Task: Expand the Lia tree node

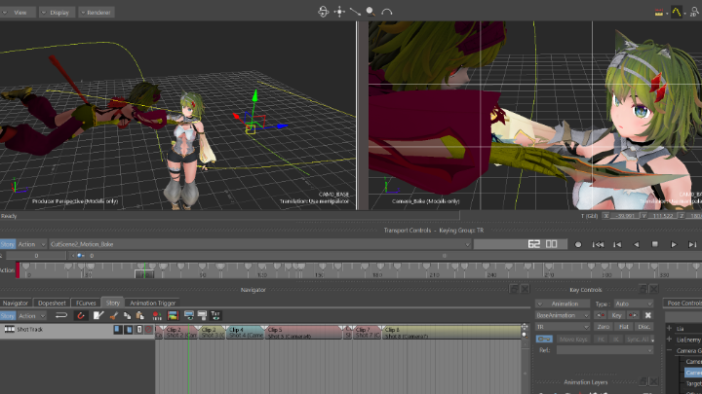Action: pos(670,329)
